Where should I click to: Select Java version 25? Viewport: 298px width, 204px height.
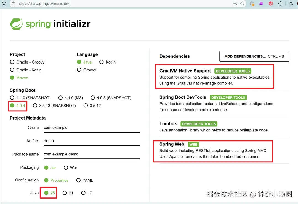tap(49, 193)
